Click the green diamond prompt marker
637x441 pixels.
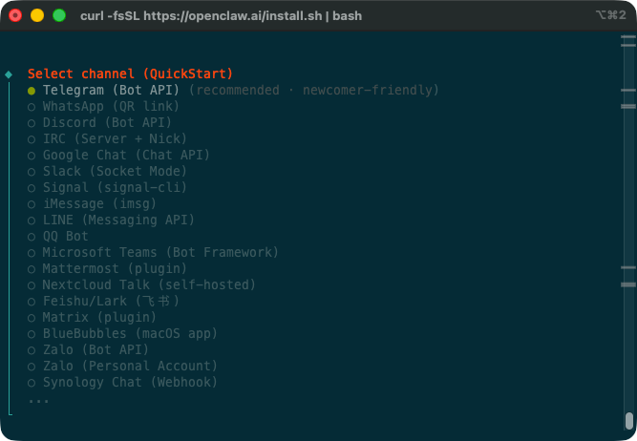pyautogui.click(x=9, y=73)
